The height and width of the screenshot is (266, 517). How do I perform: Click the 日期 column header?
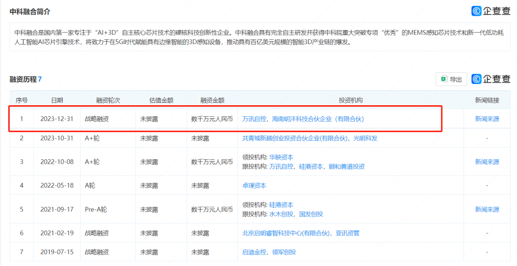click(57, 100)
